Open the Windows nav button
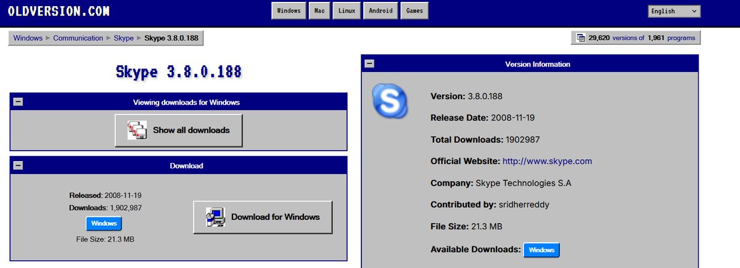This screenshot has width=740, height=268. 289,11
